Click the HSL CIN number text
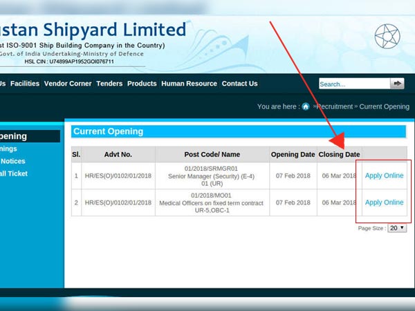Viewport: 415px width, 311px height. point(69,62)
